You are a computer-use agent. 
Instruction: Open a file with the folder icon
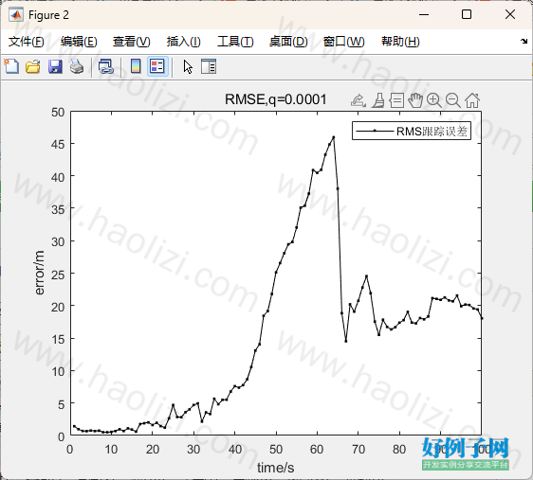click(x=33, y=66)
